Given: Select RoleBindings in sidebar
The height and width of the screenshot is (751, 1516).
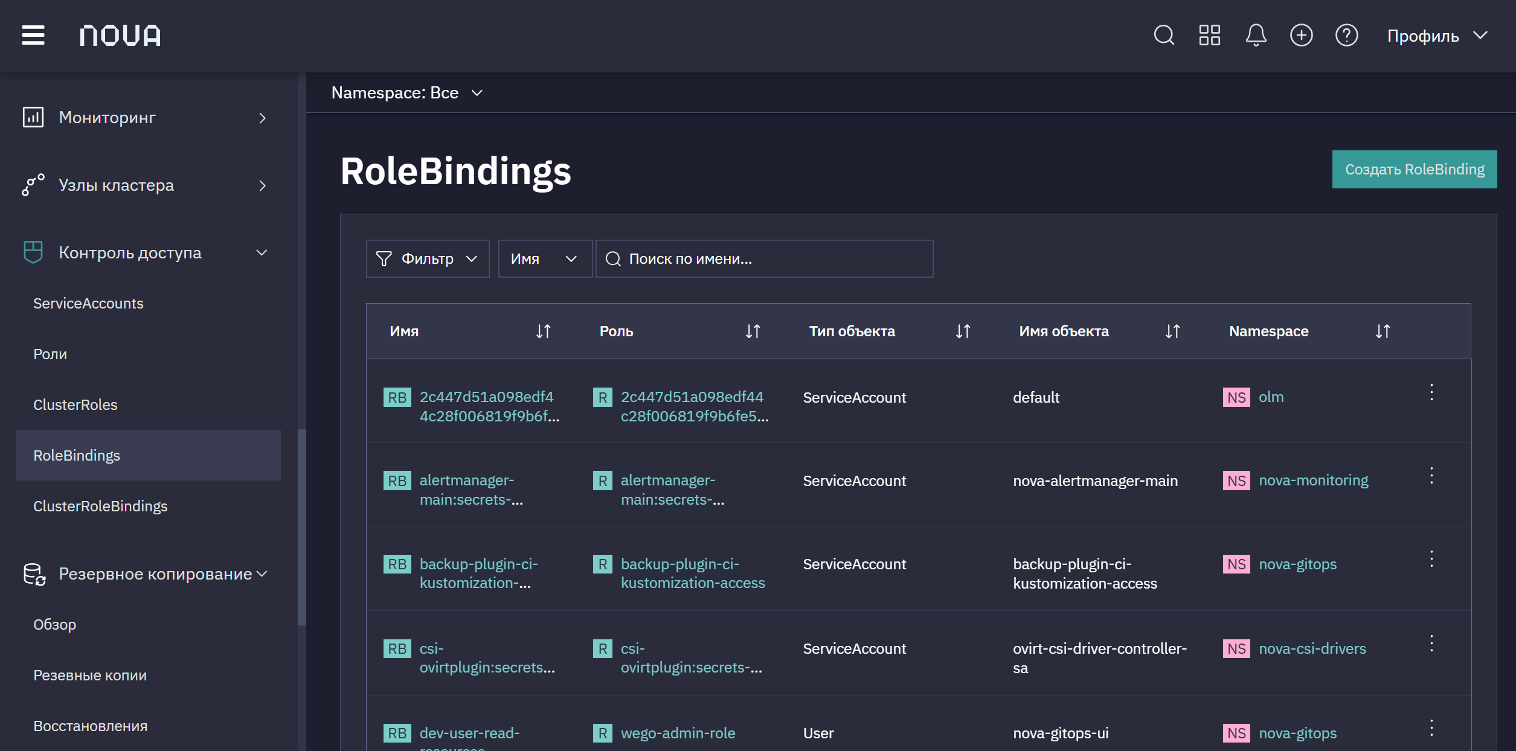Looking at the screenshot, I should tap(149, 455).
